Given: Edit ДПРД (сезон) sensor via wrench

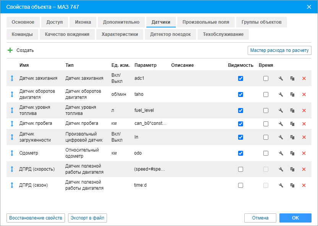Looking at the screenshot, I should [x=281, y=185].
